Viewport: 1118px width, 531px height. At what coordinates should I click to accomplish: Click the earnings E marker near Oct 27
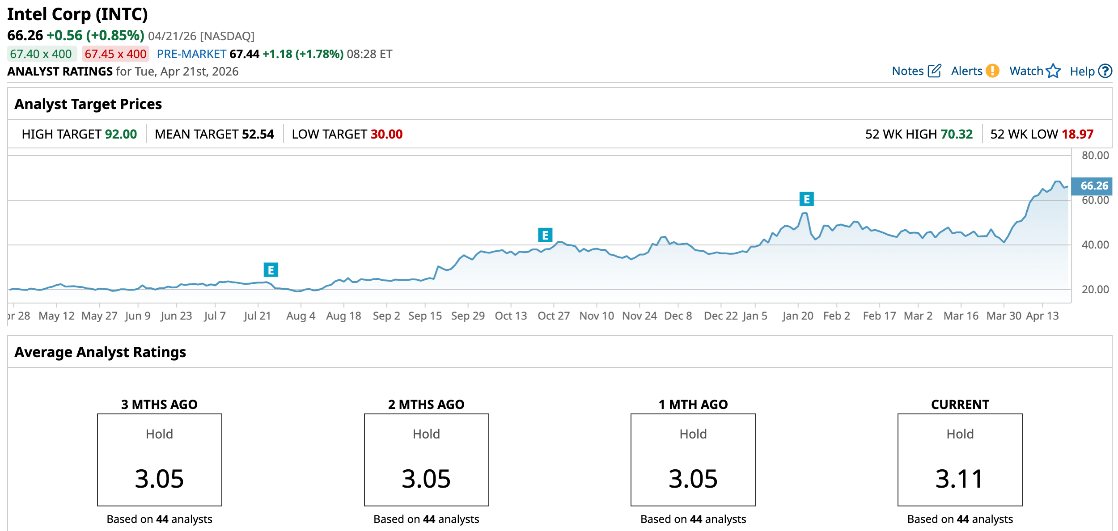[545, 235]
